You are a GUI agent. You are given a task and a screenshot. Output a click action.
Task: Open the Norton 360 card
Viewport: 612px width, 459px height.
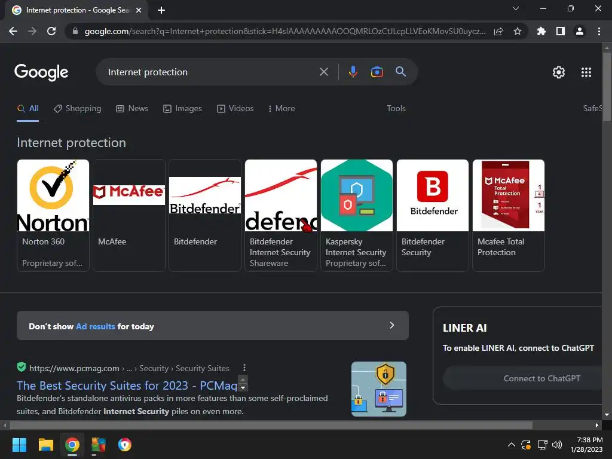[x=53, y=215]
